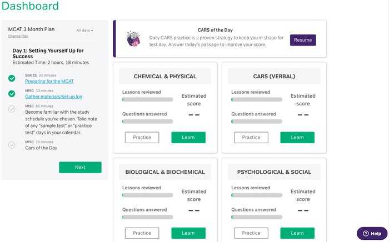
Task: Select the CARS (VERBAL) section header
Action: [274, 76]
